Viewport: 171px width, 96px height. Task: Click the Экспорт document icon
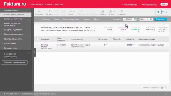pyautogui.click(x=111, y=11)
